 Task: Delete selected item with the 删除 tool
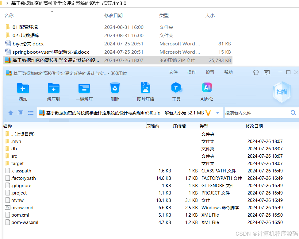point(115,91)
